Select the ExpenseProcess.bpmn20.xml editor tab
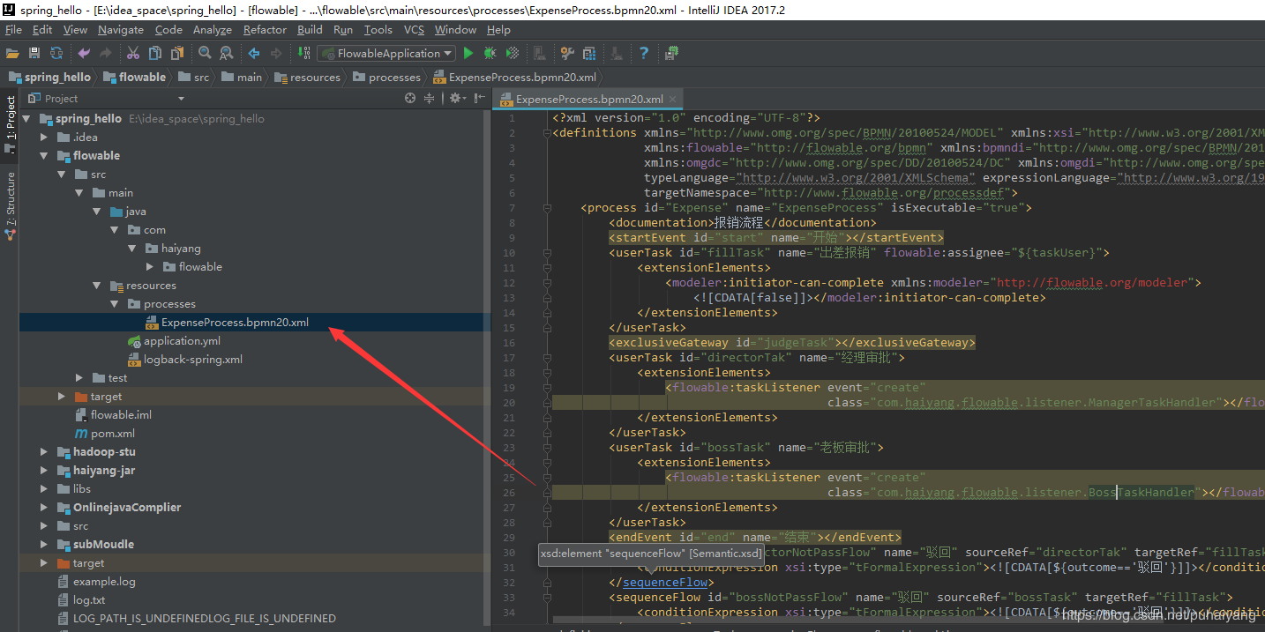 (x=588, y=100)
